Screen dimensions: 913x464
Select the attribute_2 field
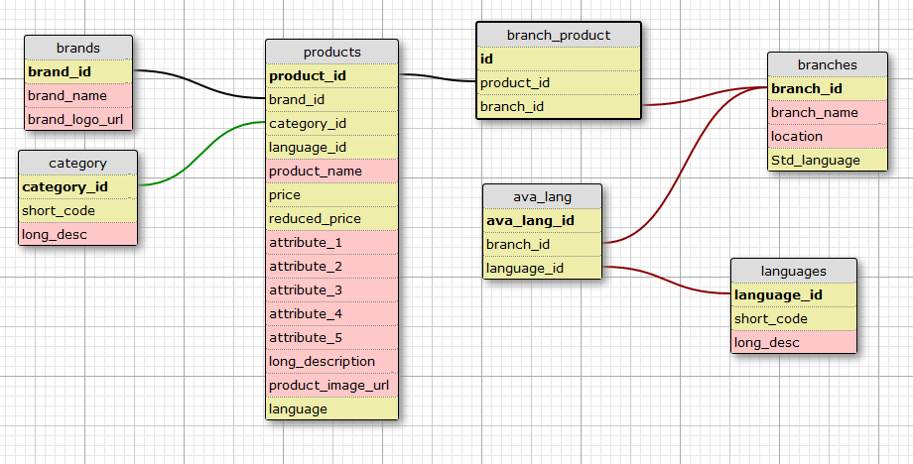click(331, 267)
